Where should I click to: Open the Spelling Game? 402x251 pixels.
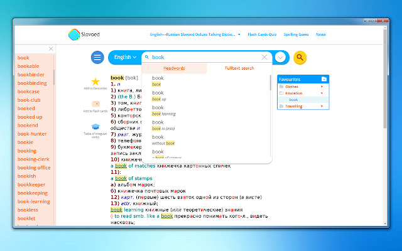tap(296, 35)
